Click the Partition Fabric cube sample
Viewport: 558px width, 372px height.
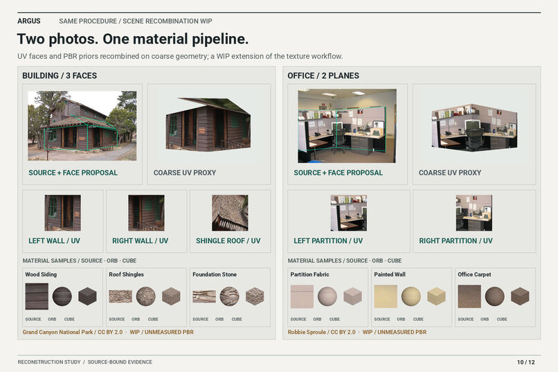(352, 296)
